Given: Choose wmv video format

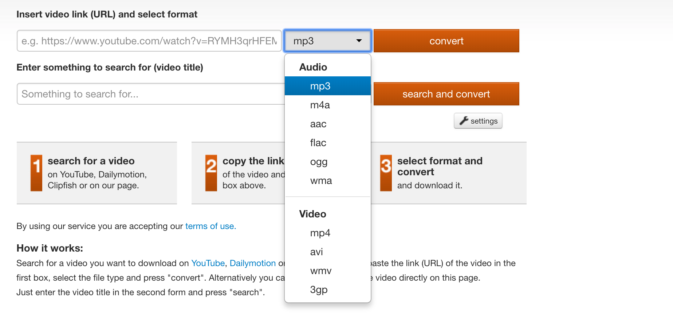Looking at the screenshot, I should 327,270.
